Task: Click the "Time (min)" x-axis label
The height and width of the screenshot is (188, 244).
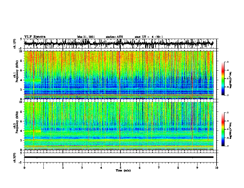Action: click(123, 170)
